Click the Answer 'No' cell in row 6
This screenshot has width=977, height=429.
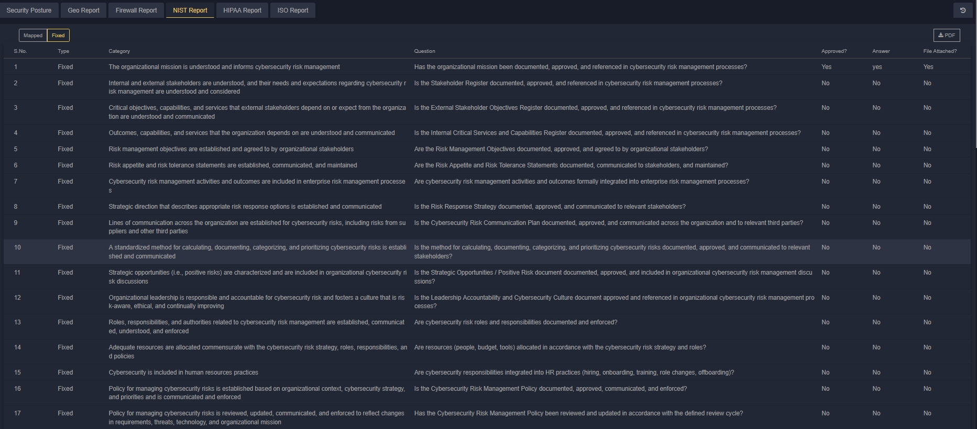coord(876,165)
